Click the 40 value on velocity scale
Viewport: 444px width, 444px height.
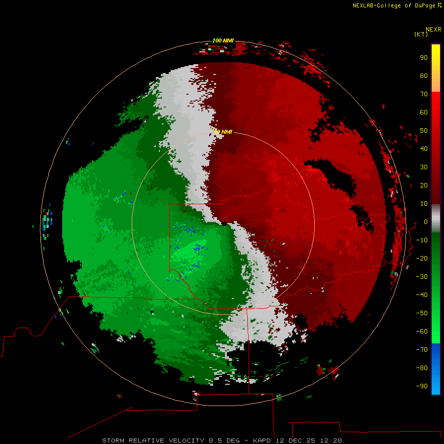tap(424, 148)
